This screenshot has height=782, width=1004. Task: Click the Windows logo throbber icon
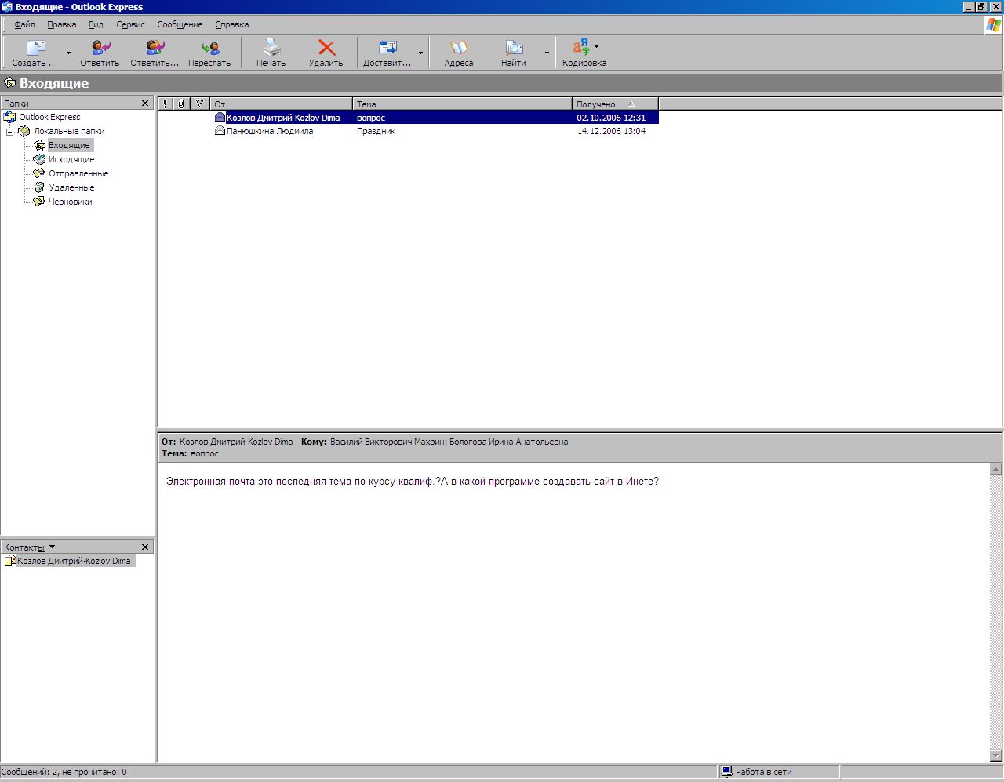[993, 25]
